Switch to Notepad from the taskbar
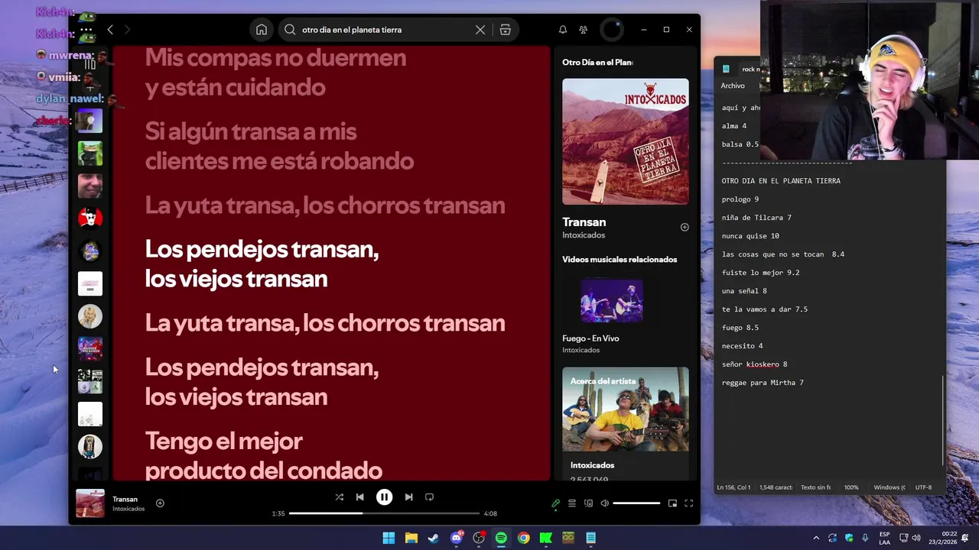The width and height of the screenshot is (979, 550). 590,538
